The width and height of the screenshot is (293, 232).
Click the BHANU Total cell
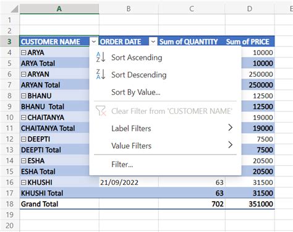point(54,106)
